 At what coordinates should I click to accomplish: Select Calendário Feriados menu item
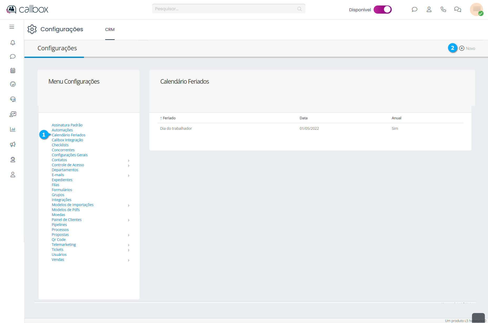tap(68, 135)
